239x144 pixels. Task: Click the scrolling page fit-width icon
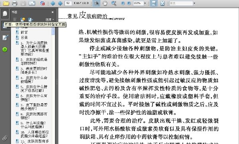click(x=154, y=3)
